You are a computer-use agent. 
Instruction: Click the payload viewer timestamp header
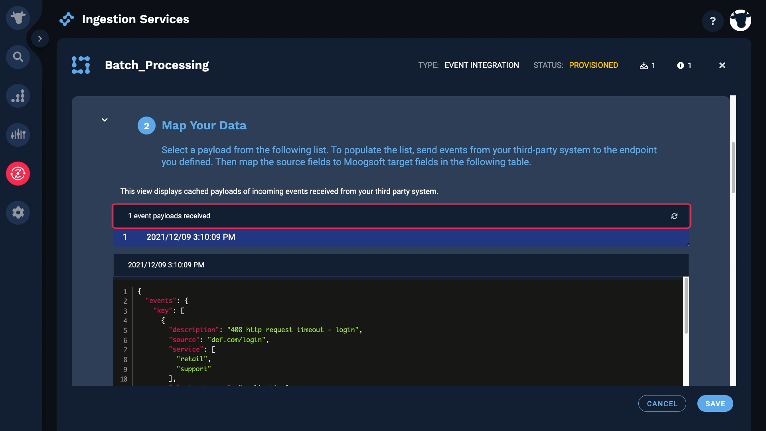pos(401,265)
